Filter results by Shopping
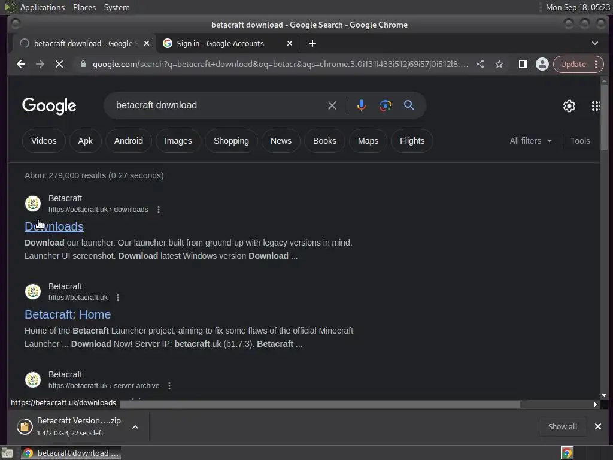 pyautogui.click(x=231, y=141)
